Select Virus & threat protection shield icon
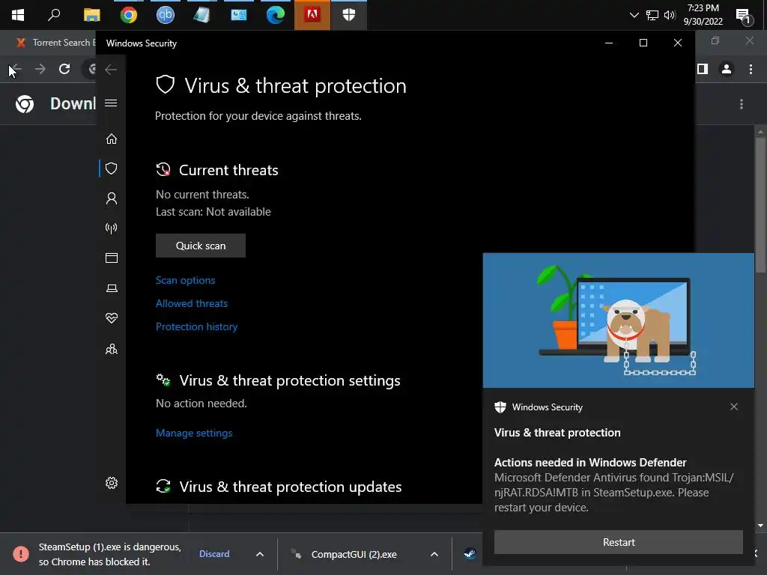The width and height of the screenshot is (767, 575). pos(112,168)
